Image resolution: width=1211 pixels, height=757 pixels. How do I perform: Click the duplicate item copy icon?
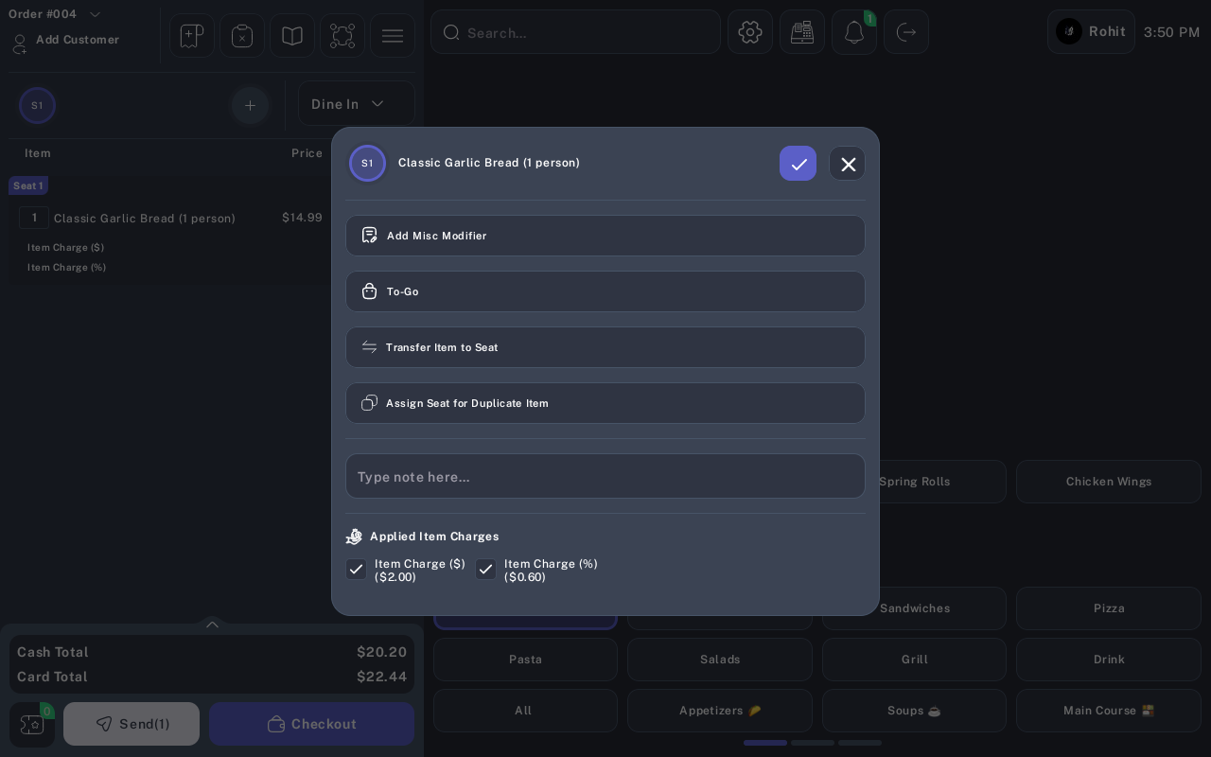pyautogui.click(x=369, y=403)
